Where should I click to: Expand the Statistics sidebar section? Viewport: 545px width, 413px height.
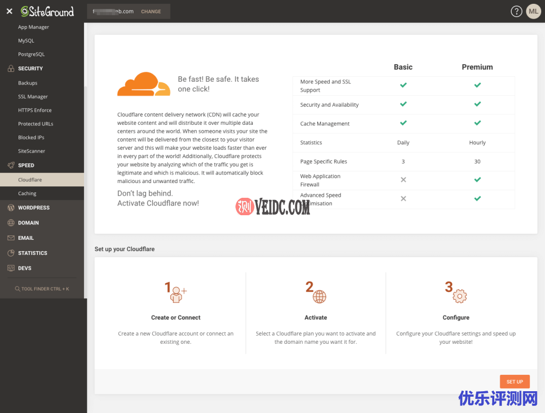tap(33, 253)
